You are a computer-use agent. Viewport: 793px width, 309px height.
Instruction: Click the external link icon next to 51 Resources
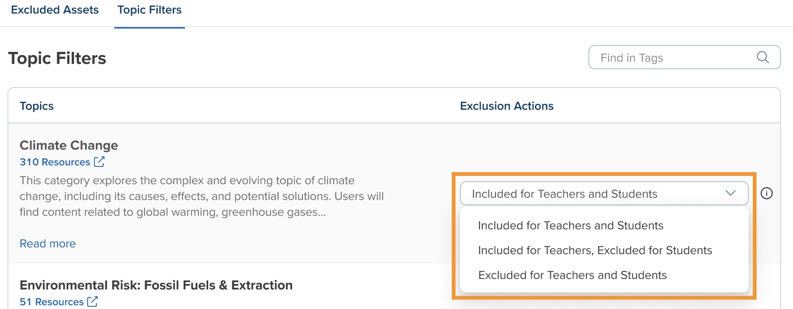tap(92, 301)
